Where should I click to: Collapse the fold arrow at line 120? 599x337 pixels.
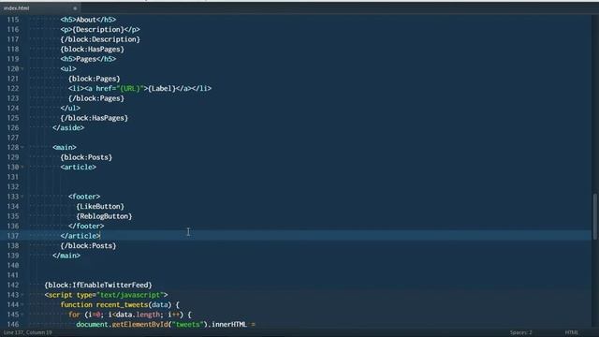[x=22, y=68]
